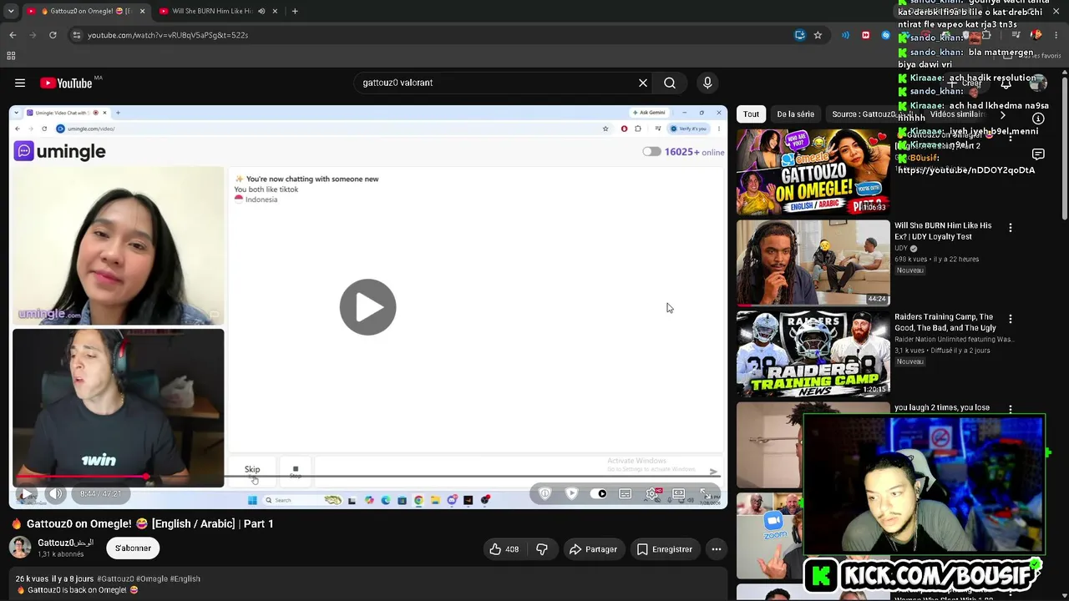Image resolution: width=1069 pixels, height=601 pixels.
Task: Switch the player to theater mode
Action: pos(679,494)
